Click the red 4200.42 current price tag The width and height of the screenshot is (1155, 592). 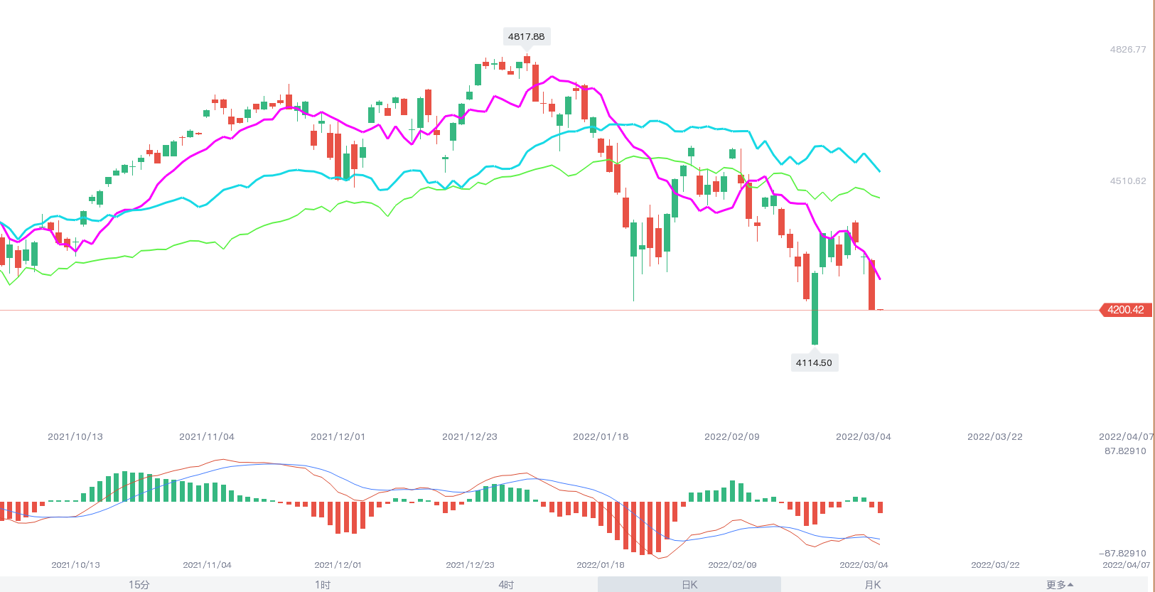pyautogui.click(x=1126, y=310)
